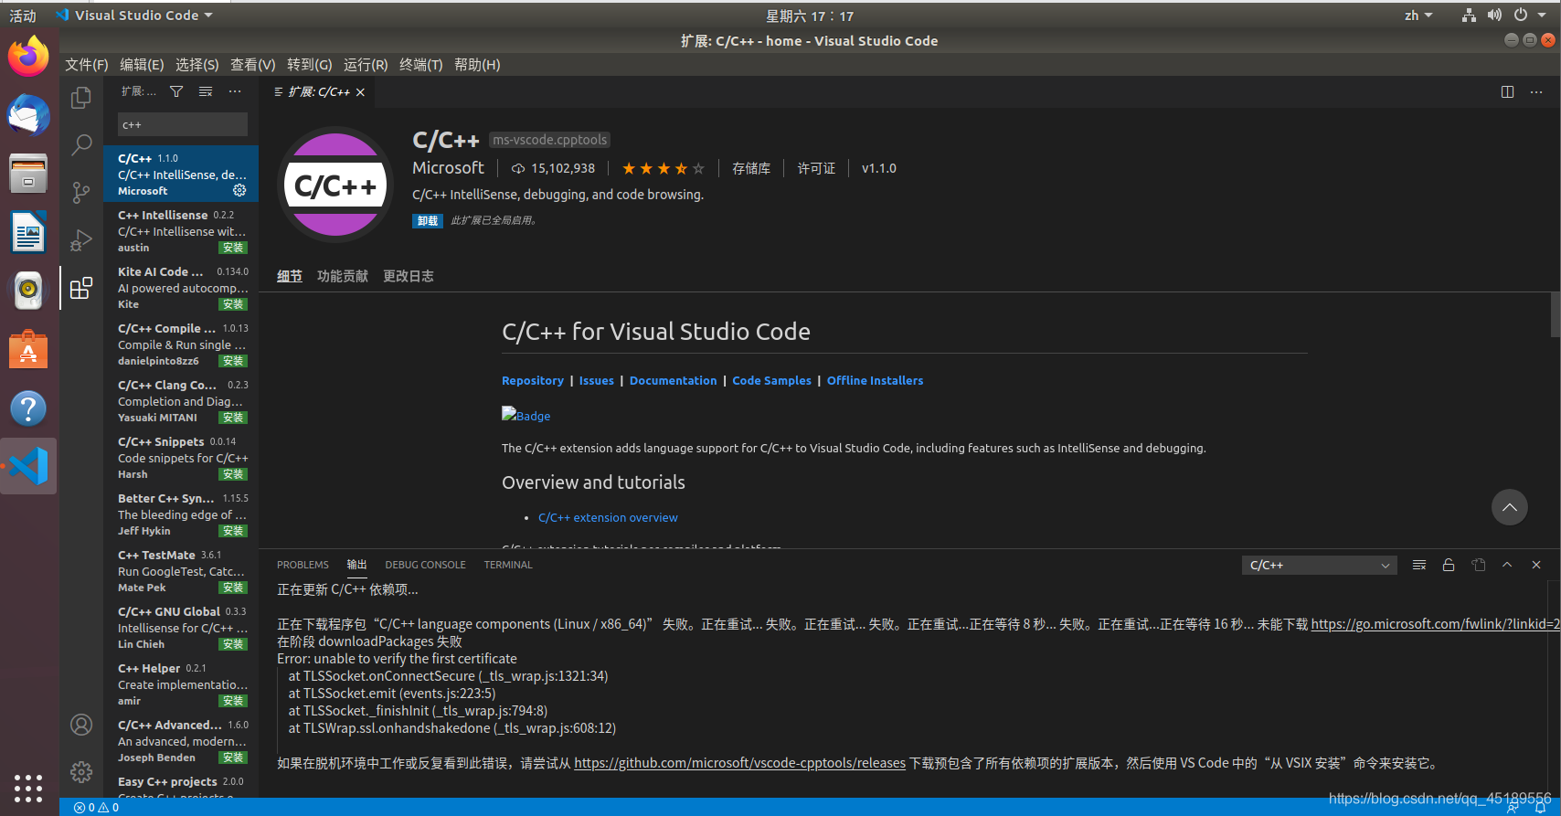
Task: Open the vscode-cpptools releases GitHub link
Action: pyautogui.click(x=739, y=763)
